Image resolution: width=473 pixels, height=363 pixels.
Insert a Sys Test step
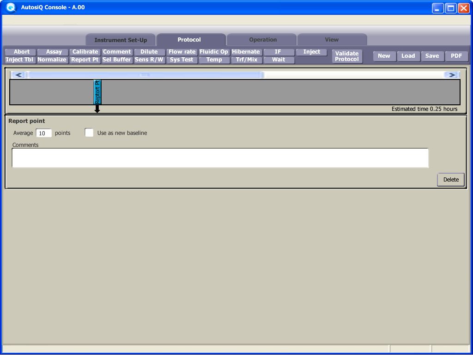[182, 60]
